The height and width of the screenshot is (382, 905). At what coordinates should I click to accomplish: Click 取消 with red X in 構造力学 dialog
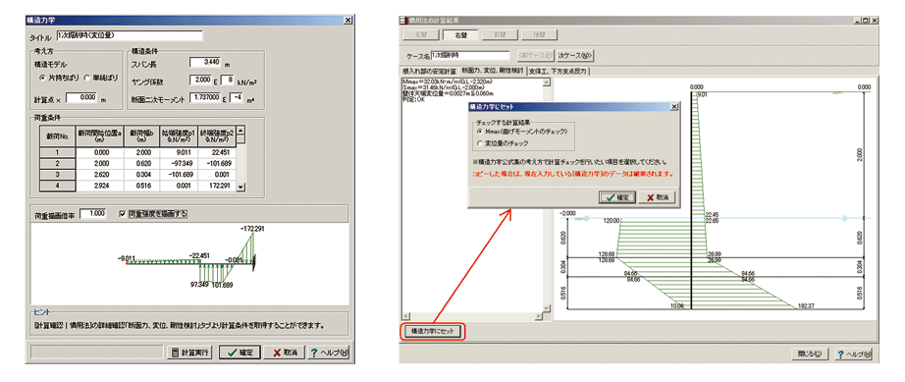click(x=284, y=352)
